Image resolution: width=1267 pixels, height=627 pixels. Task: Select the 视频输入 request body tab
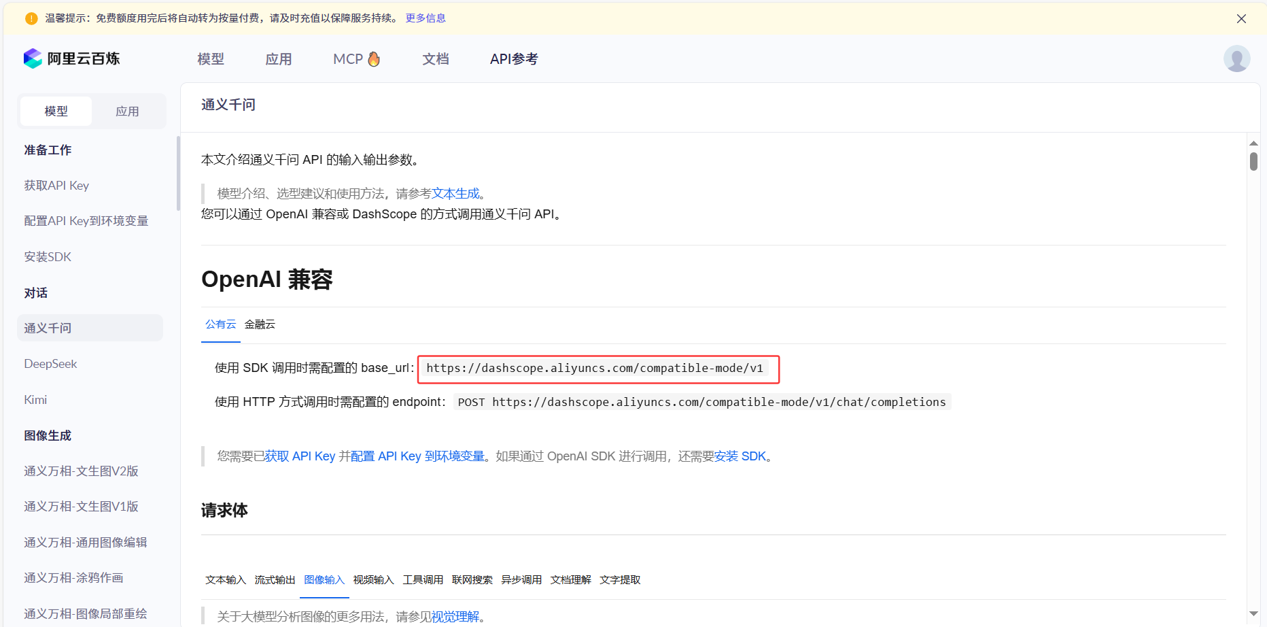(373, 580)
